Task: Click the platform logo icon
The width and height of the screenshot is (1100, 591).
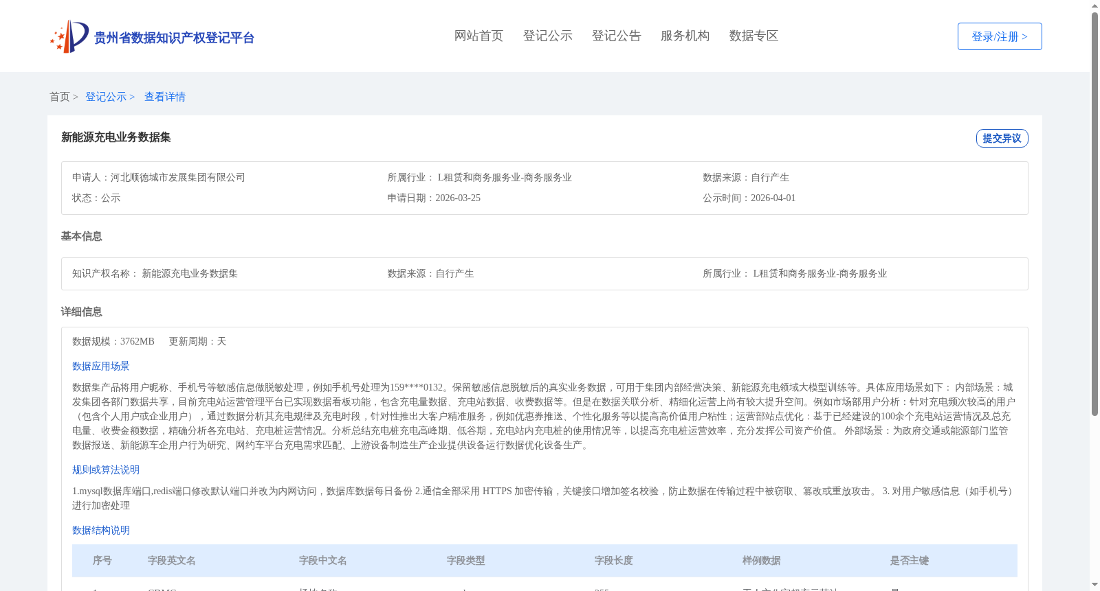Action: tap(69, 36)
